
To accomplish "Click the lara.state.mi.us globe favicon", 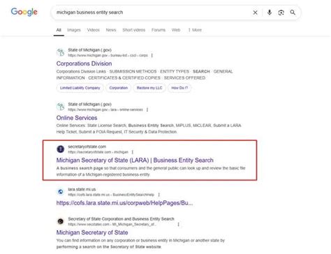I will 61,192.
